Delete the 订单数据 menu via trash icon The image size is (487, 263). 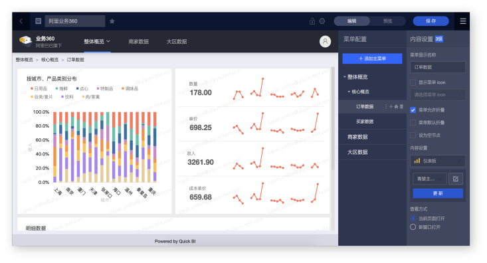tap(401, 106)
